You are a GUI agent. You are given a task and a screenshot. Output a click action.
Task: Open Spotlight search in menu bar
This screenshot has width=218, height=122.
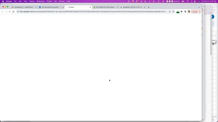click(x=191, y=1)
